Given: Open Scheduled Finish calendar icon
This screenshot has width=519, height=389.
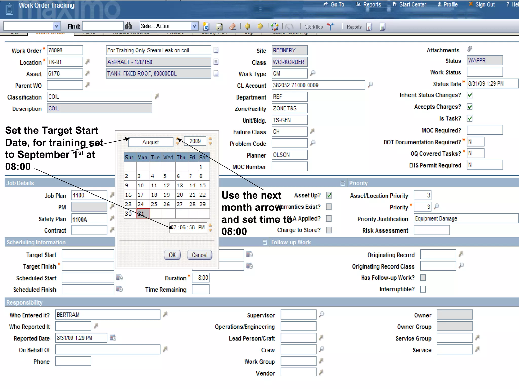Looking at the screenshot, I should click(x=119, y=289).
